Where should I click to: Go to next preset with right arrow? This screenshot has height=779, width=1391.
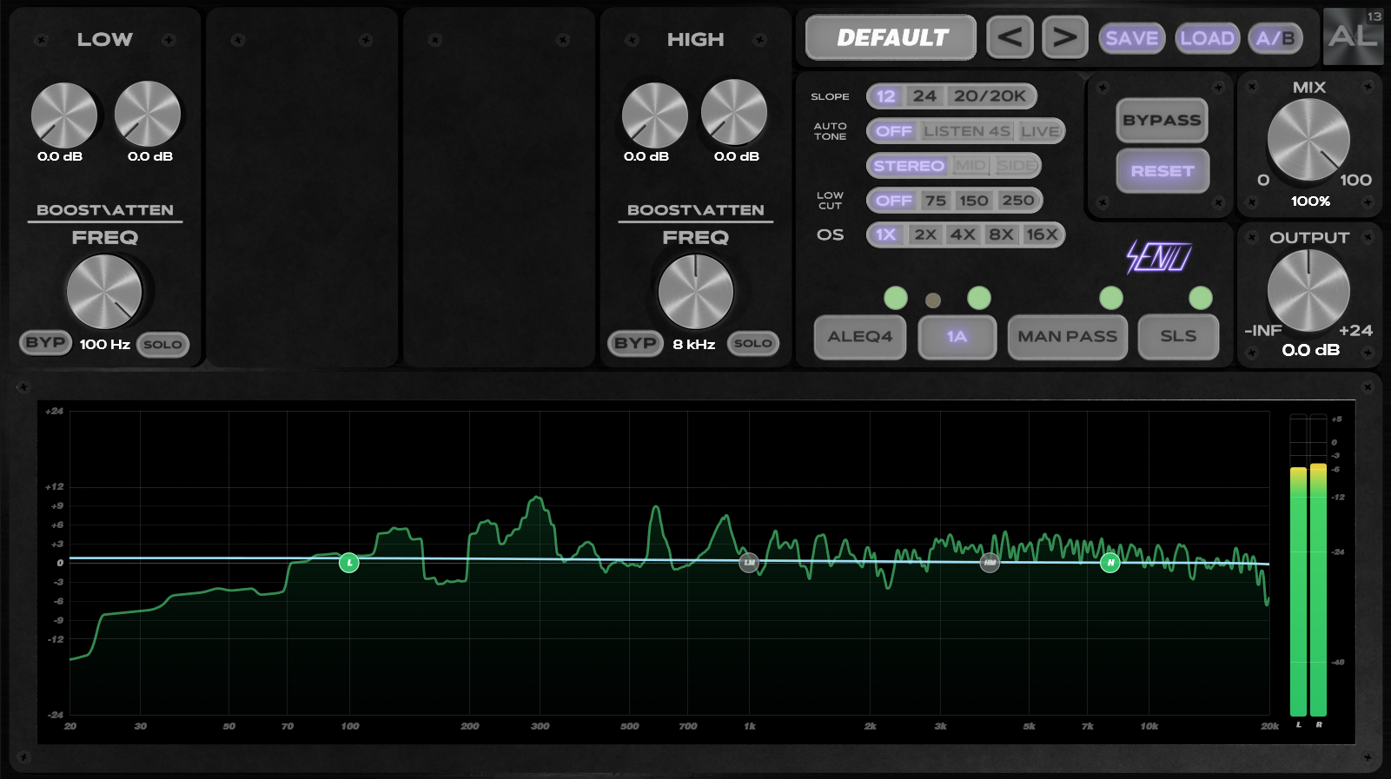(x=1065, y=37)
